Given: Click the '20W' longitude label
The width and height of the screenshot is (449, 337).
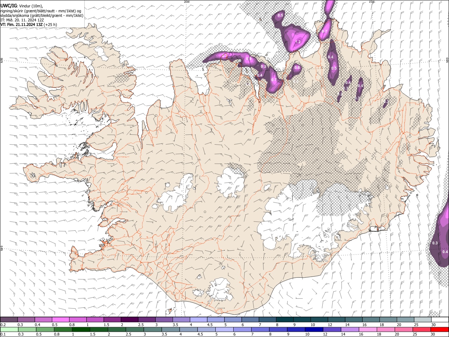Looking at the screenshot, I should 187,2.
